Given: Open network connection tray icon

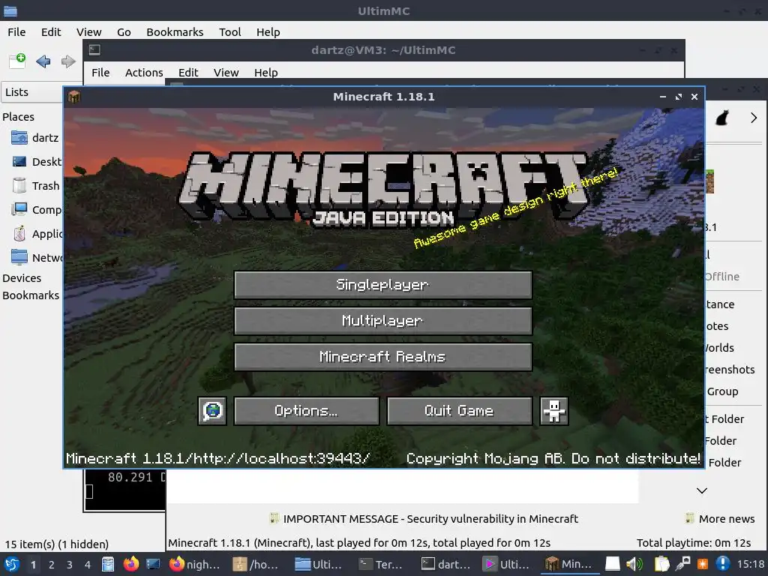Looking at the screenshot, I should tap(682, 564).
